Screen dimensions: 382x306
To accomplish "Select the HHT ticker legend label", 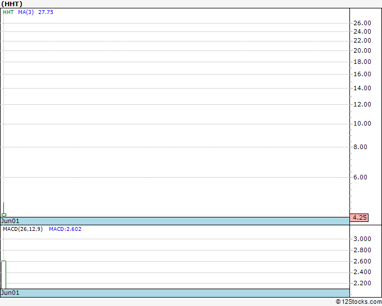I will [x=8, y=12].
